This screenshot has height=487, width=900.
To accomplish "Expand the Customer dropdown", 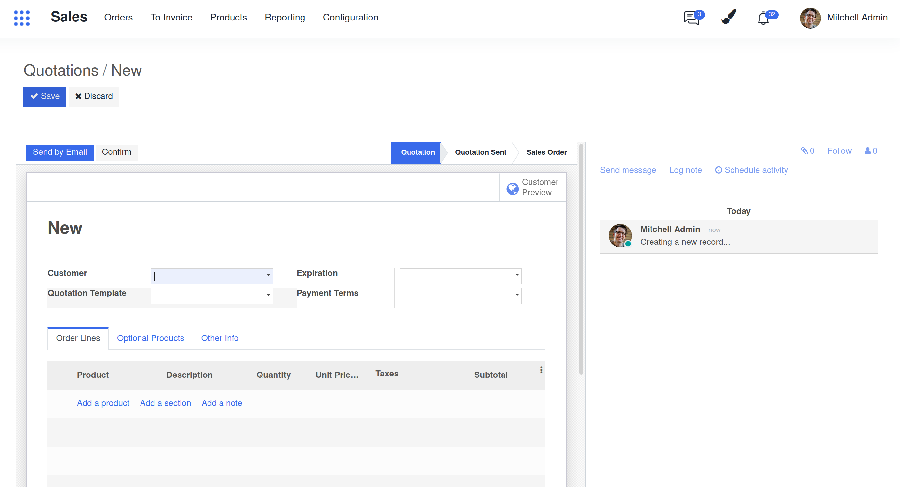I will [x=268, y=275].
